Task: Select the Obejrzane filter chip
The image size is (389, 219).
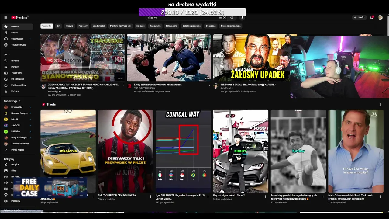Action: [211, 26]
